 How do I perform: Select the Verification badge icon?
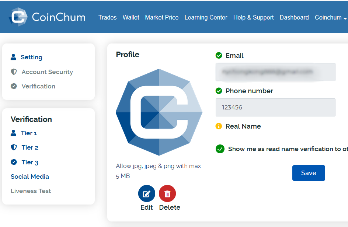[13, 86]
